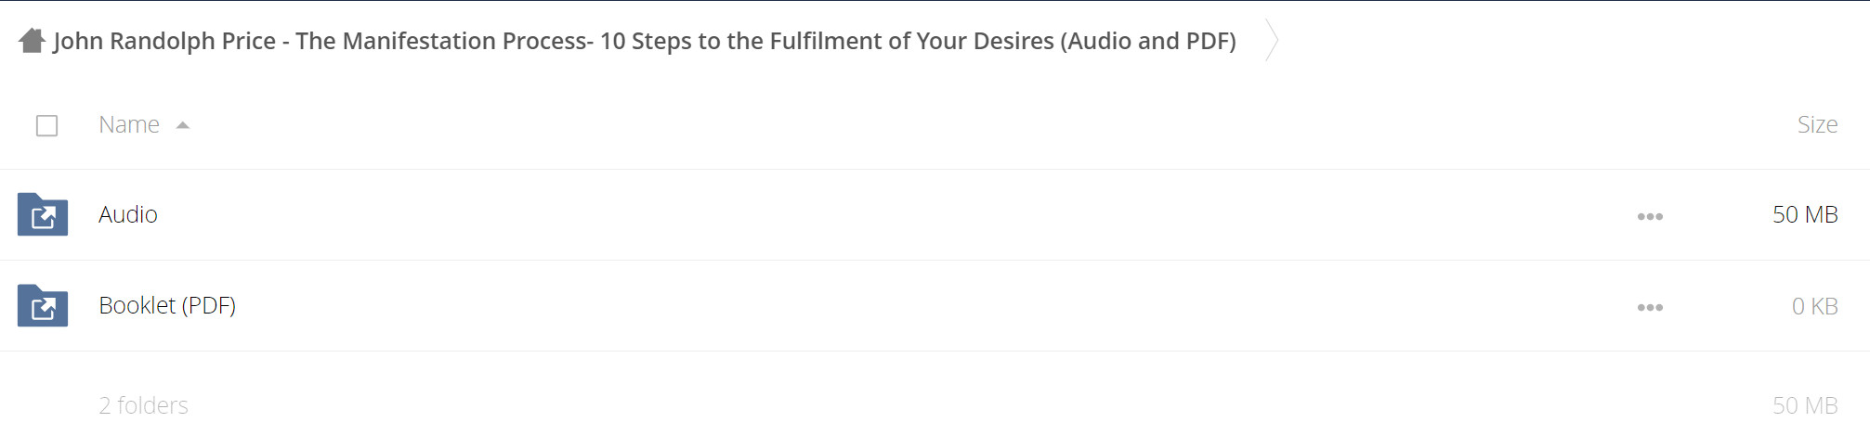Open the Audio shared folder icon
Screen dimensions: 1870x448
[43, 214]
